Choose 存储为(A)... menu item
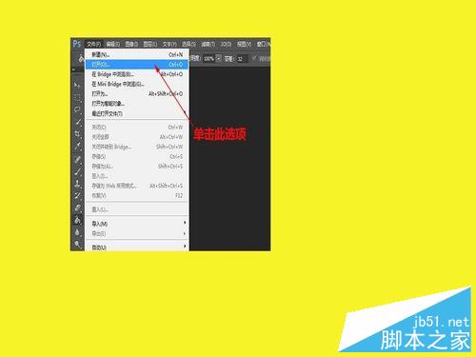The width and height of the screenshot is (476, 357). click(x=137, y=167)
